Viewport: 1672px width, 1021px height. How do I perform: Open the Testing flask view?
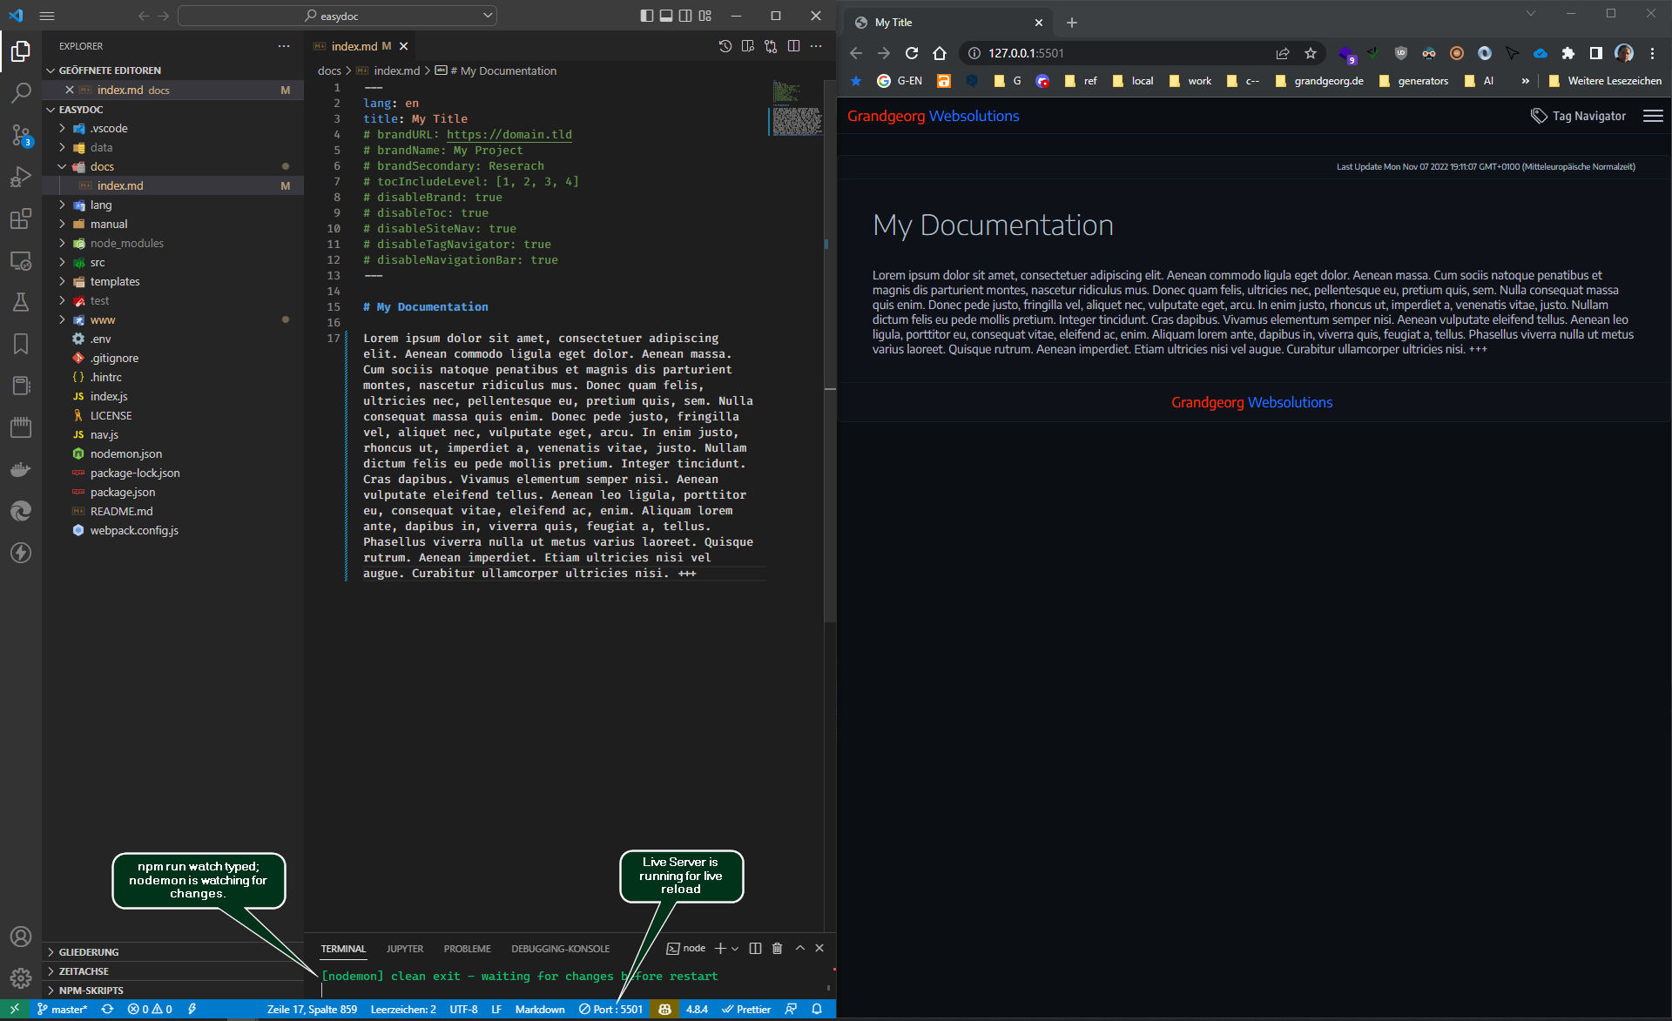[21, 302]
